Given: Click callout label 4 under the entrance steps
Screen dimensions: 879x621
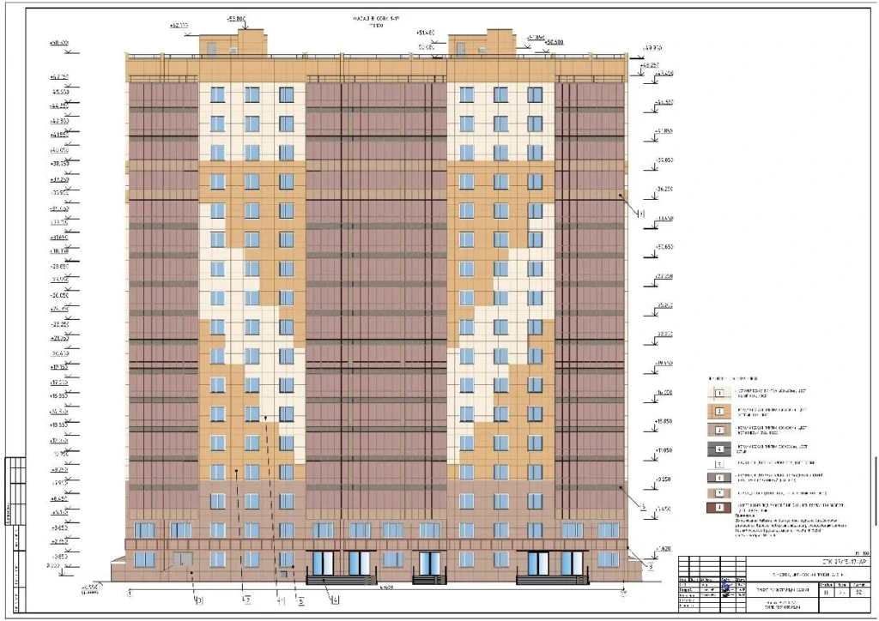Looking at the screenshot, I should 335,600.
